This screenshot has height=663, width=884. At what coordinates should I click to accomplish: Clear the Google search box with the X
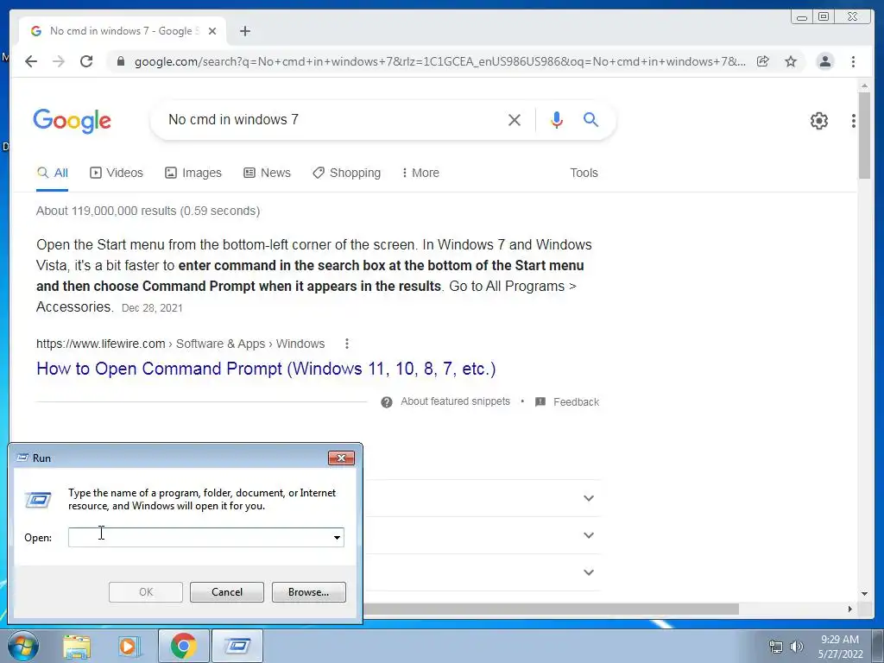(x=515, y=119)
